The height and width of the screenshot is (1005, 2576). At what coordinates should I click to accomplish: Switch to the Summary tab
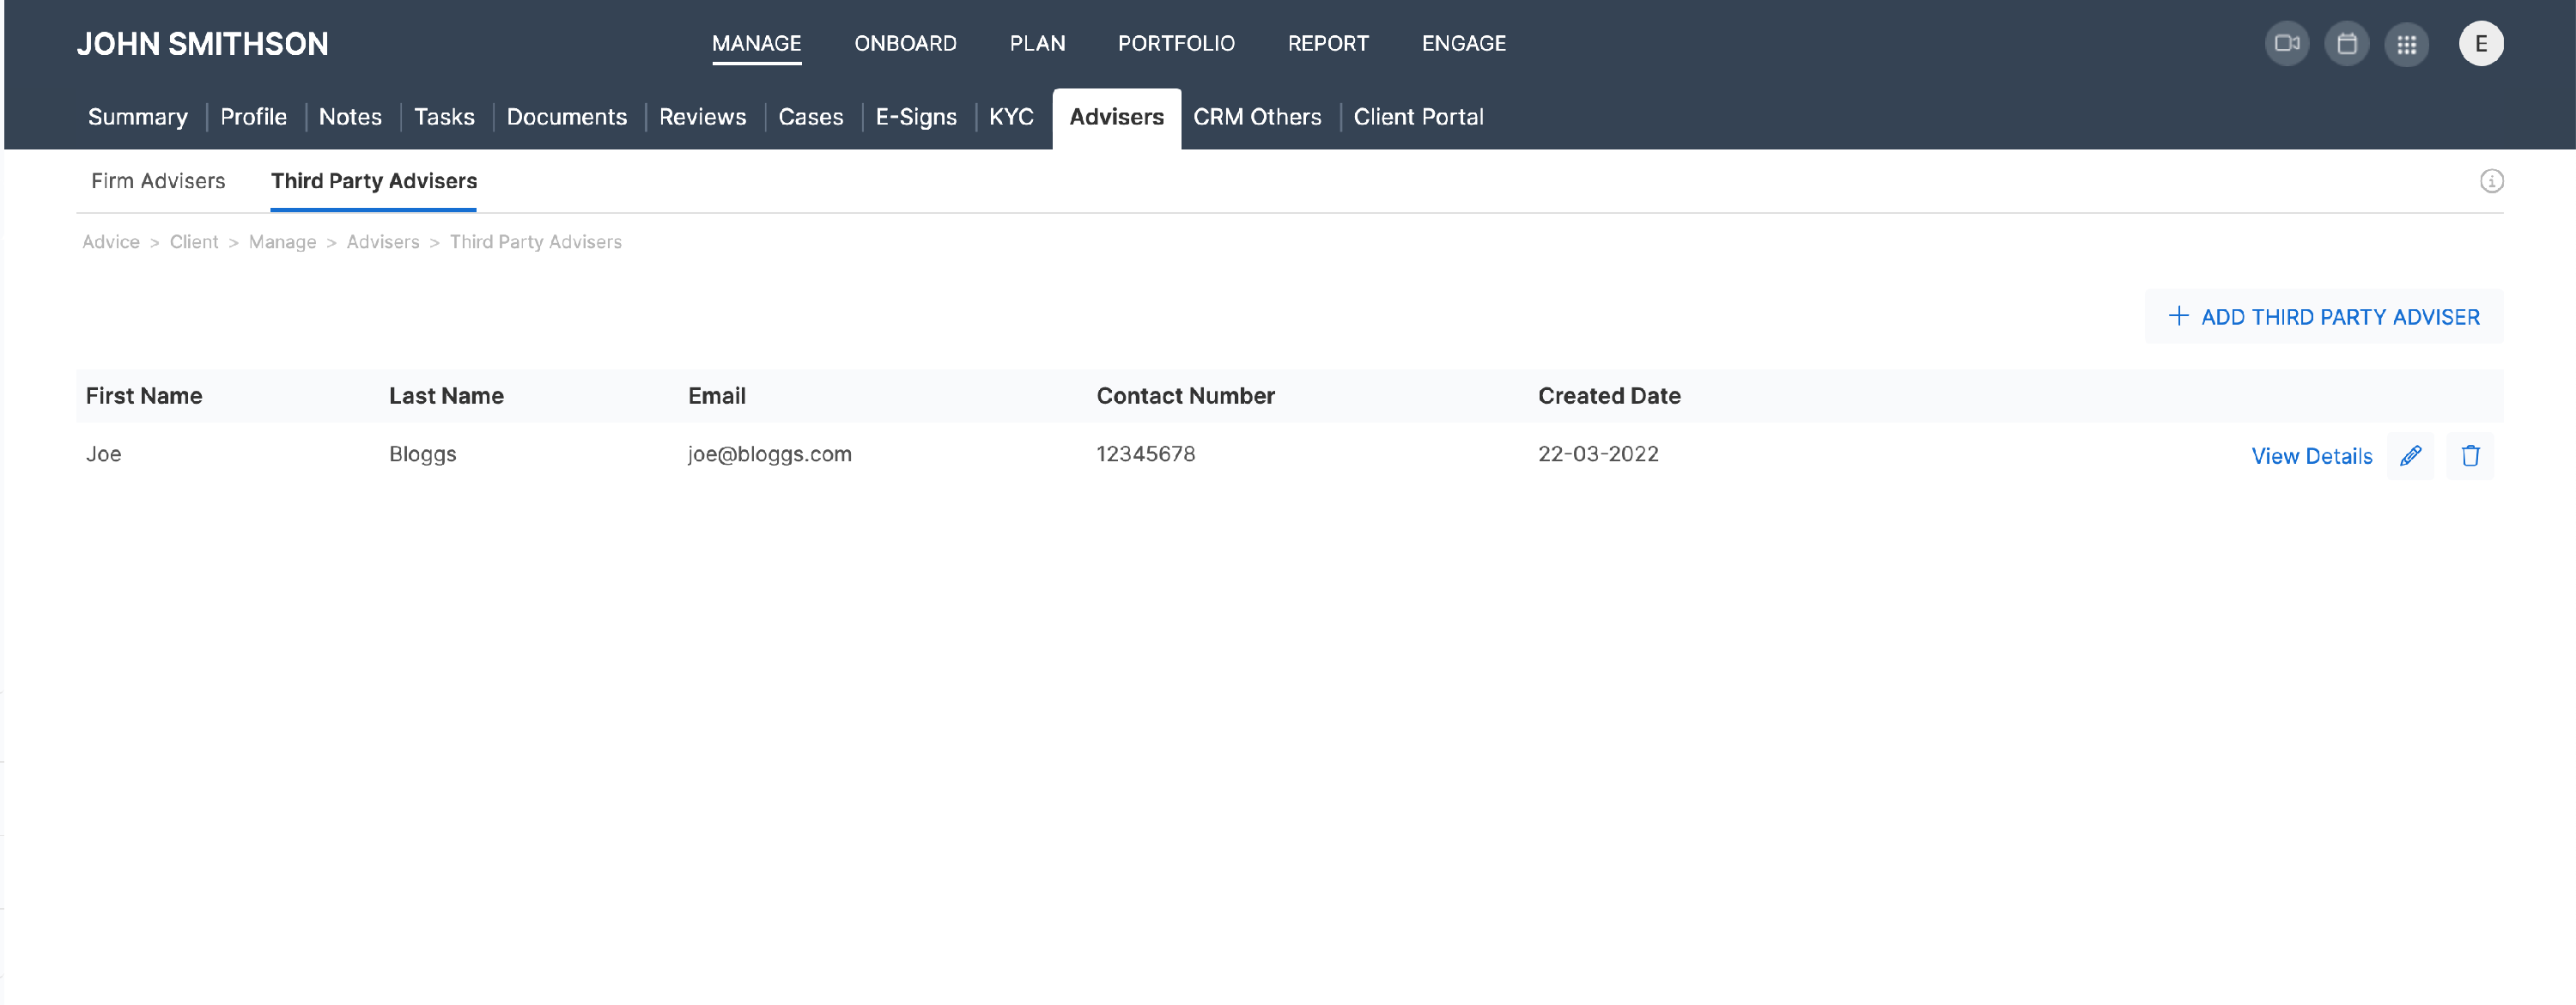(x=138, y=117)
